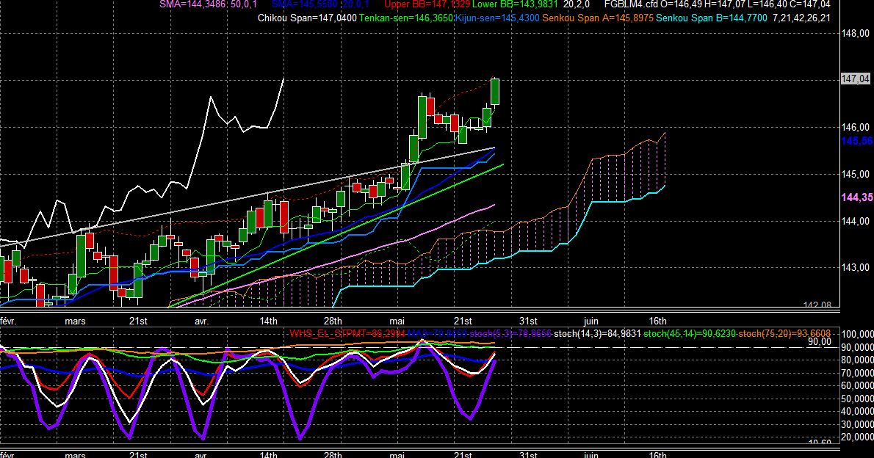
Task: Click the Kijun-sen=145,4300 label
Action: pyautogui.click(x=496, y=18)
